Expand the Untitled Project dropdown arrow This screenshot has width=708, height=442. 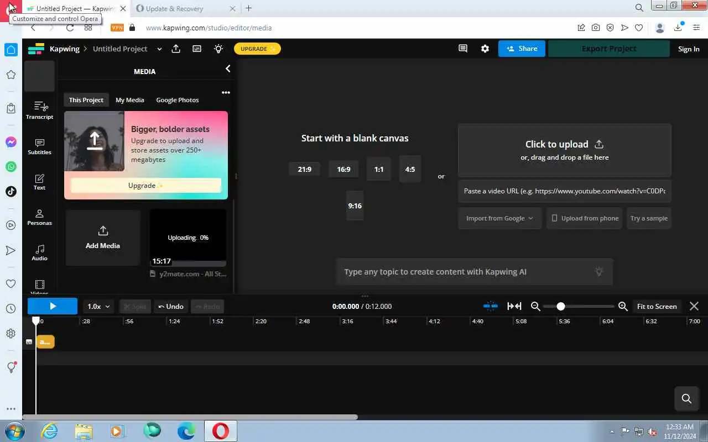159,49
